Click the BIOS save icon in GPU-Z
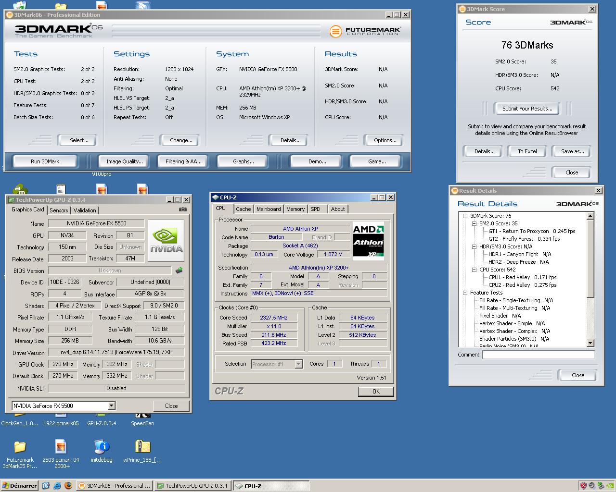The width and height of the screenshot is (616, 492). pos(179,271)
